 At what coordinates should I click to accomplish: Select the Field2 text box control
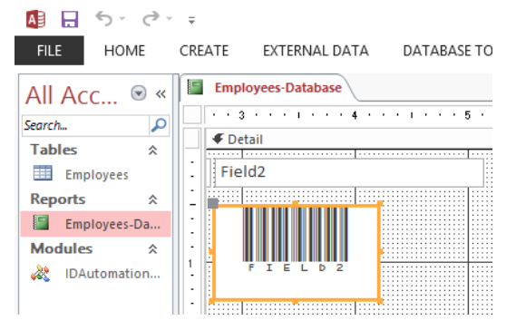(x=349, y=173)
